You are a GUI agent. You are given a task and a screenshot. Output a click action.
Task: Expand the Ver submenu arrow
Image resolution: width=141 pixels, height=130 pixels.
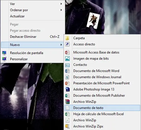pos(61,4)
